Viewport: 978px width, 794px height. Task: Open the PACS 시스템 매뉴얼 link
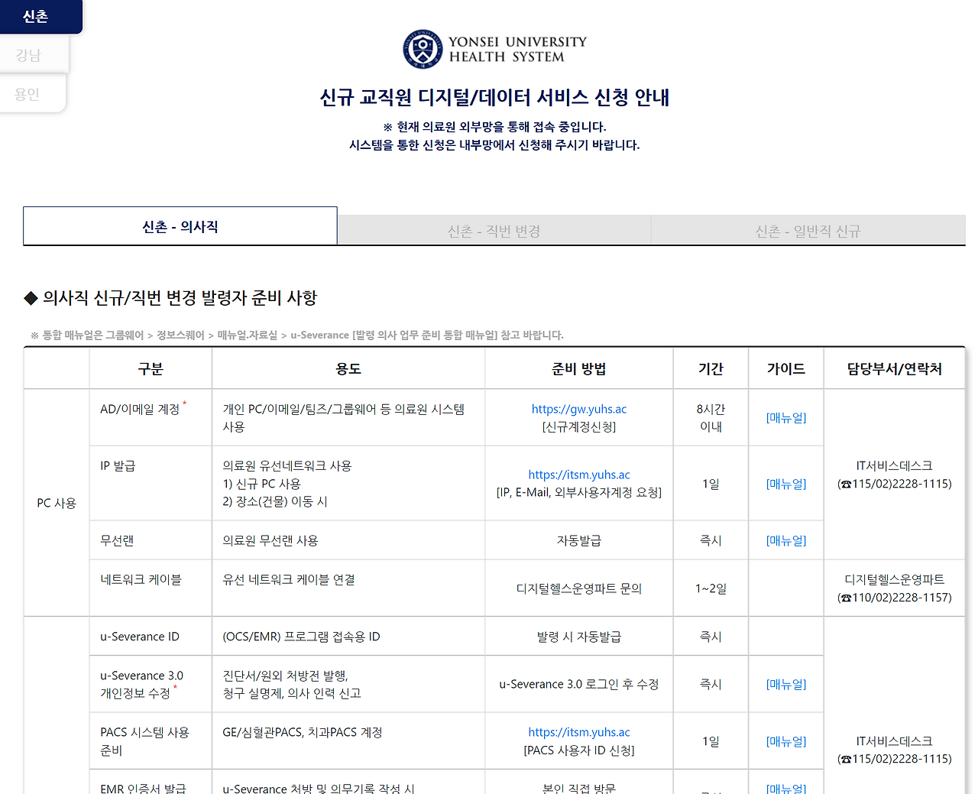tap(785, 741)
